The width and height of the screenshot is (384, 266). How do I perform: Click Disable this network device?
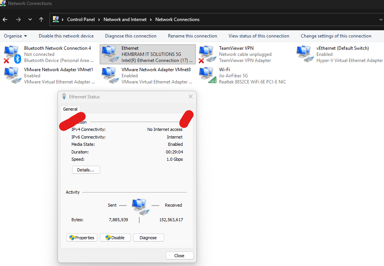[66, 36]
